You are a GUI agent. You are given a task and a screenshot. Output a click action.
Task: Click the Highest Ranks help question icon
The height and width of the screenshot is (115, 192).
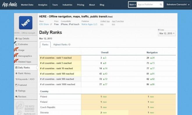point(70,45)
